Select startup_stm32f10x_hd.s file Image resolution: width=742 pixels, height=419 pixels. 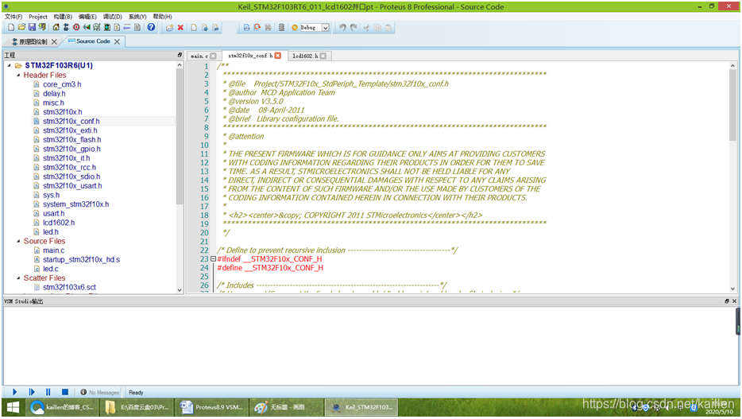click(81, 259)
